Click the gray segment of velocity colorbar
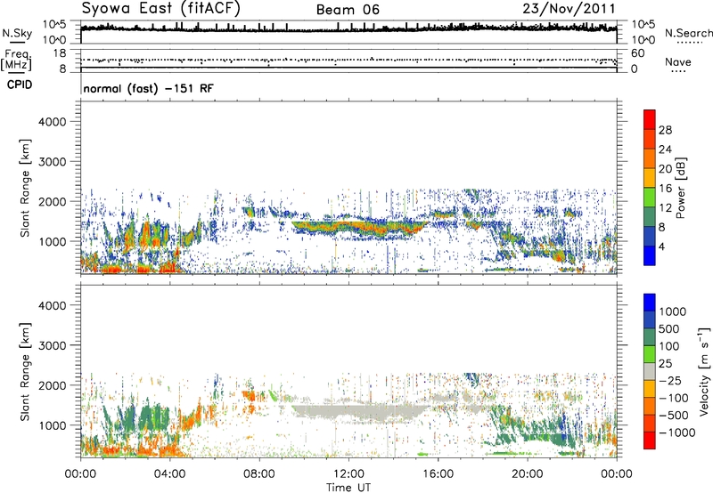The height and width of the screenshot is (493, 713). (x=650, y=372)
